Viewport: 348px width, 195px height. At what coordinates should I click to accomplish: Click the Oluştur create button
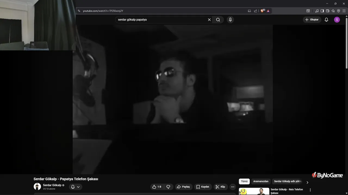312,20
